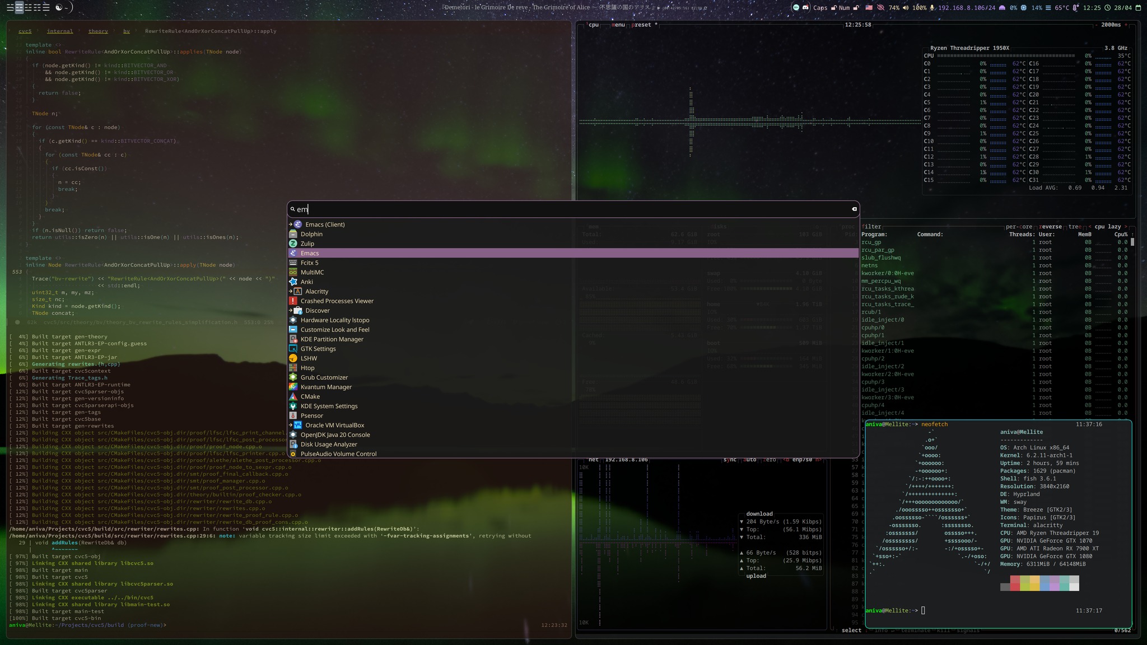Screen dimensions: 1147x645
Task: Launch OpenJDK Java 20 Console
Action: coord(573,434)
